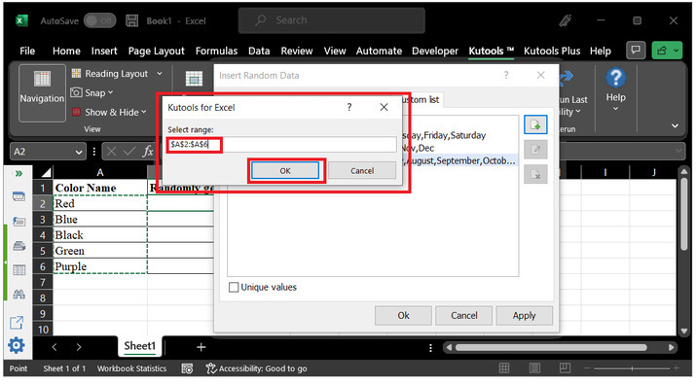Viewport: 696px width, 384px height.
Task: Click the binoculars find icon in sidebar
Action: pos(18,294)
